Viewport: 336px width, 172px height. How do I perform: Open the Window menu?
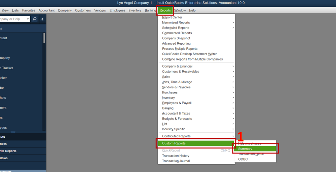(x=180, y=10)
